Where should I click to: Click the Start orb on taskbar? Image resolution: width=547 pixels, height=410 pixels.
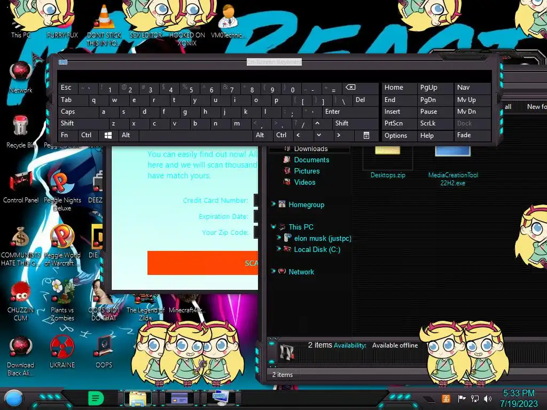[x=13, y=399]
